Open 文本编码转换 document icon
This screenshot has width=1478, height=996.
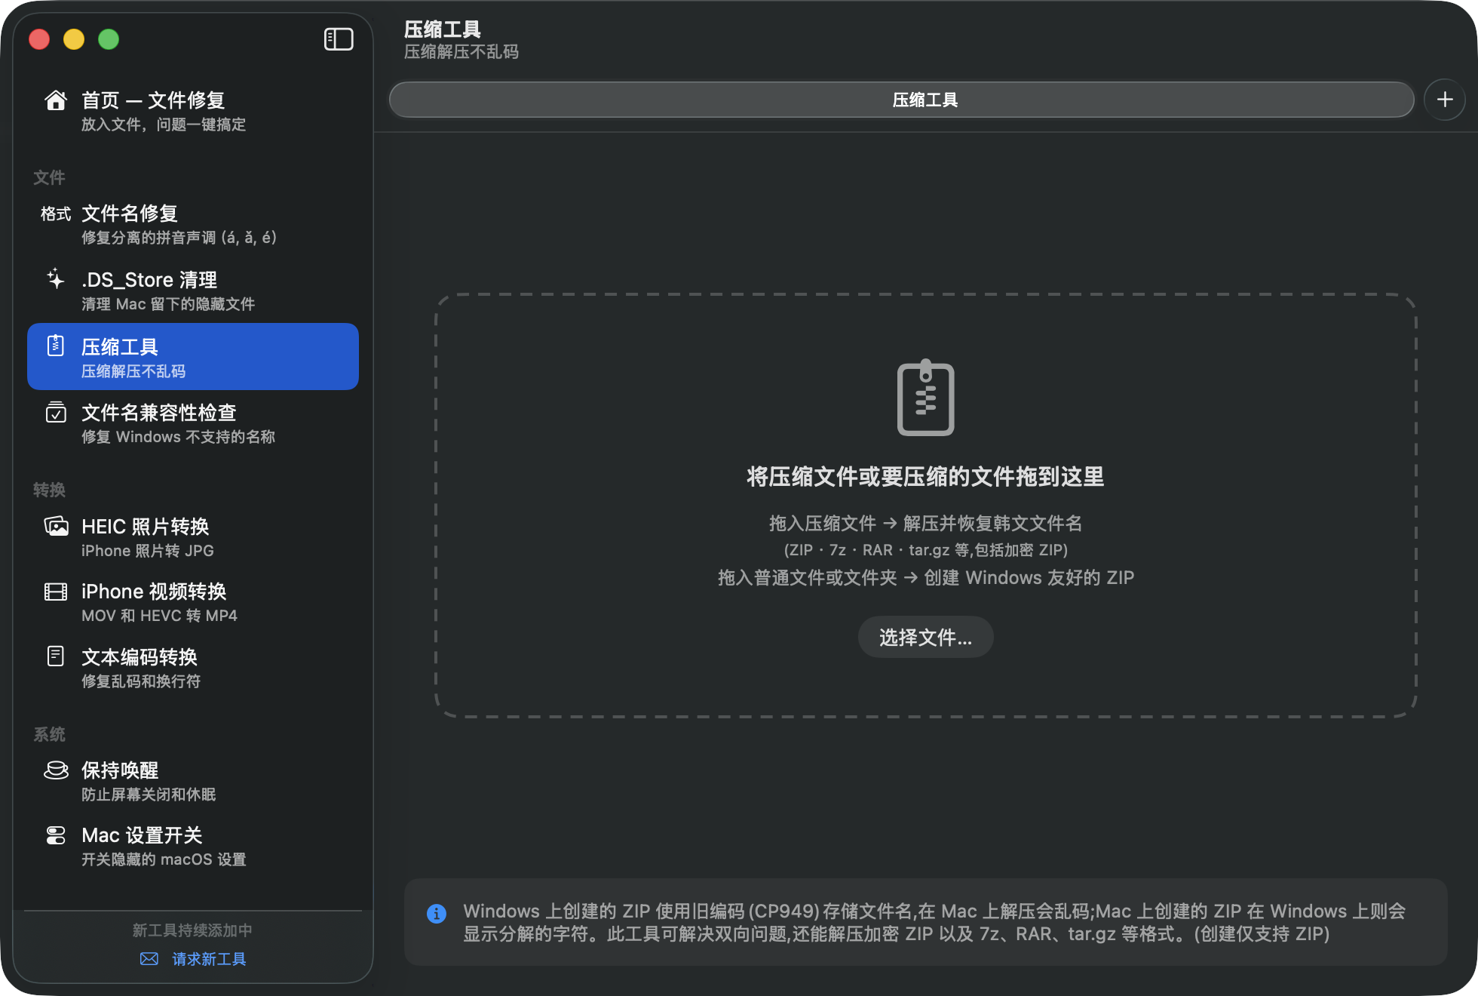click(56, 656)
